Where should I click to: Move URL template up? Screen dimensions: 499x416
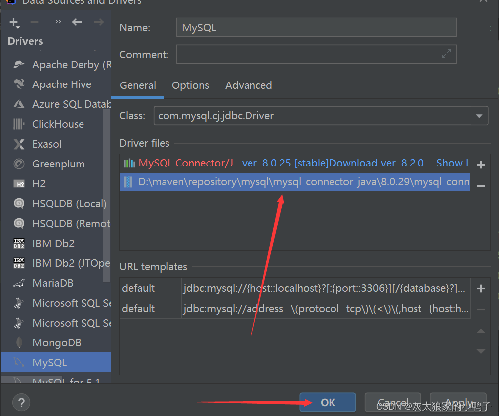481,331
